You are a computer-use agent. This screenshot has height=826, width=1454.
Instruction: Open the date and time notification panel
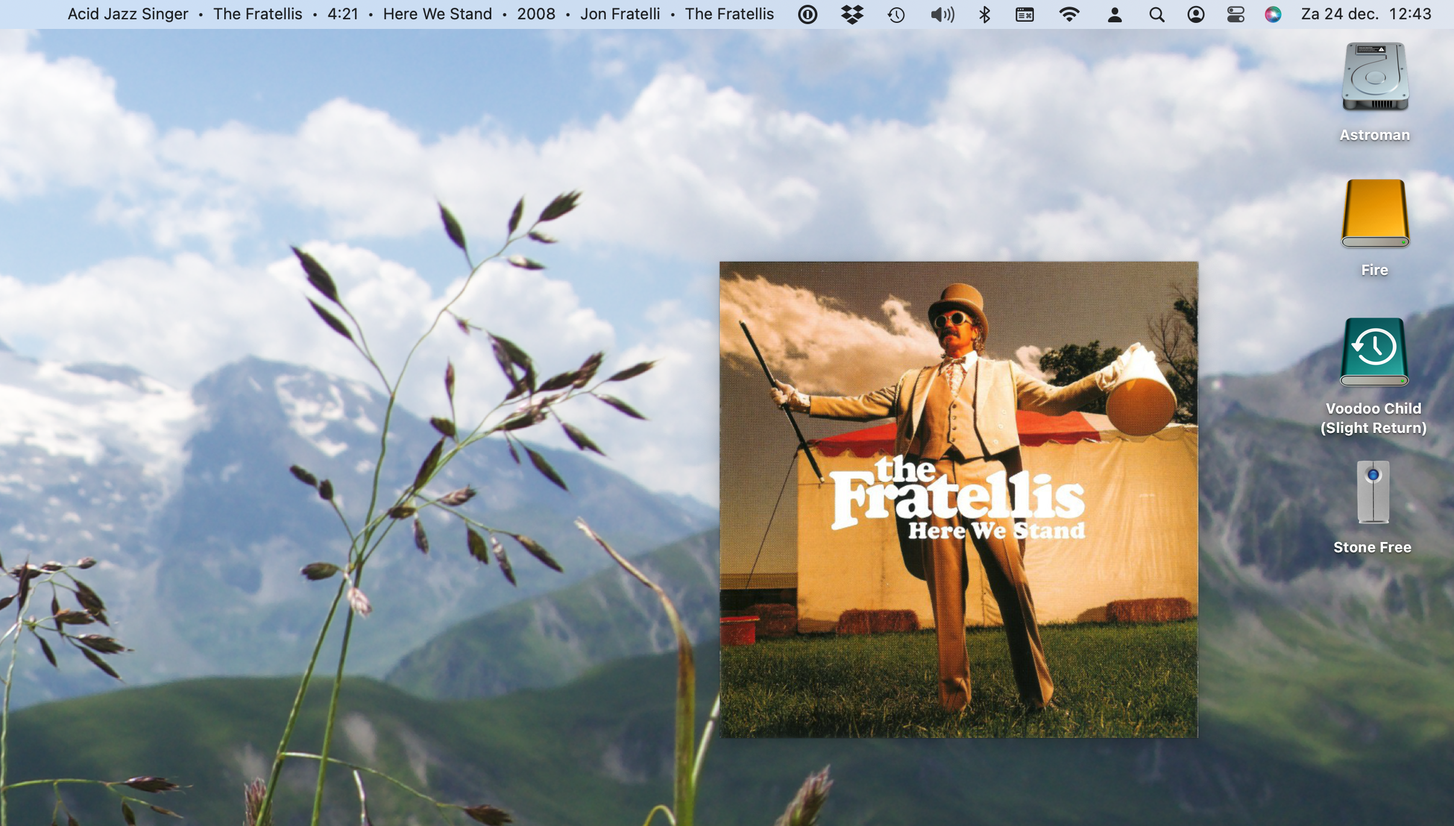(x=1366, y=14)
